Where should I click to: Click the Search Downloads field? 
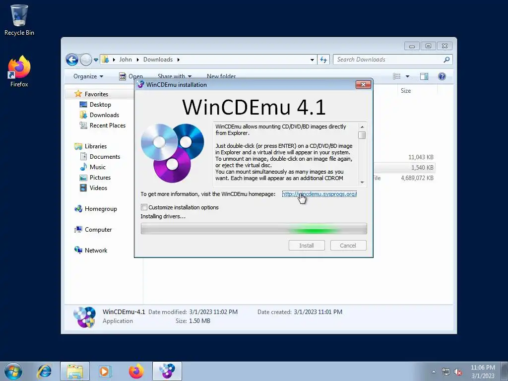pyautogui.click(x=388, y=60)
